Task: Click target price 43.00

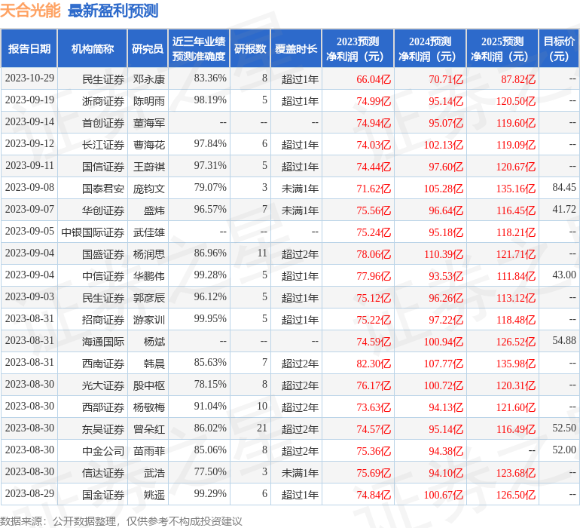Action: (564, 275)
